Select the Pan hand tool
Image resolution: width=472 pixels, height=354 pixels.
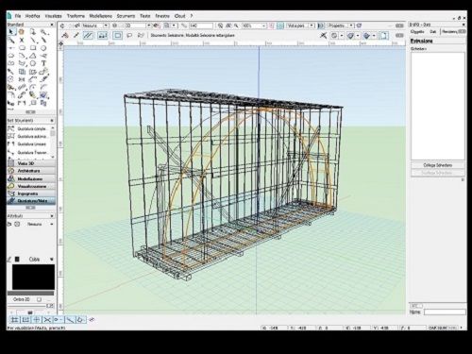(22, 32)
